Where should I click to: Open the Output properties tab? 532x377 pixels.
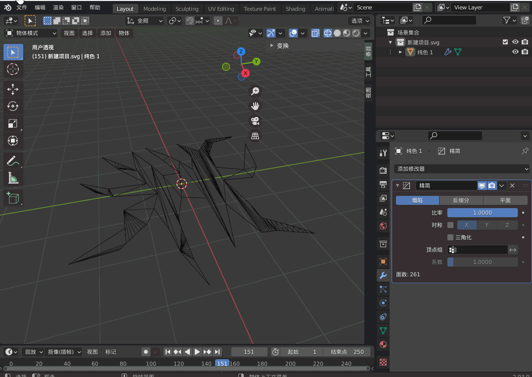point(383,184)
